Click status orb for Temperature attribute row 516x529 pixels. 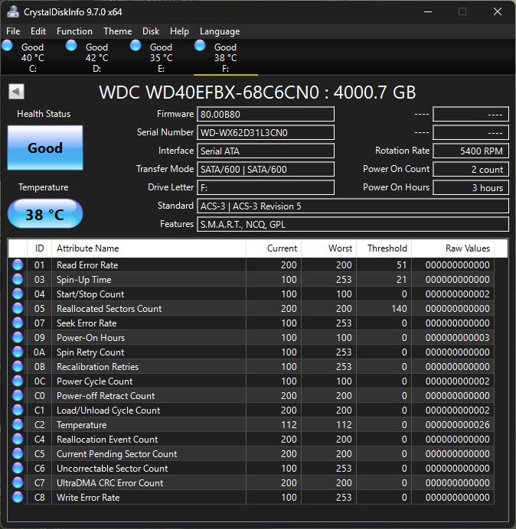(18, 424)
